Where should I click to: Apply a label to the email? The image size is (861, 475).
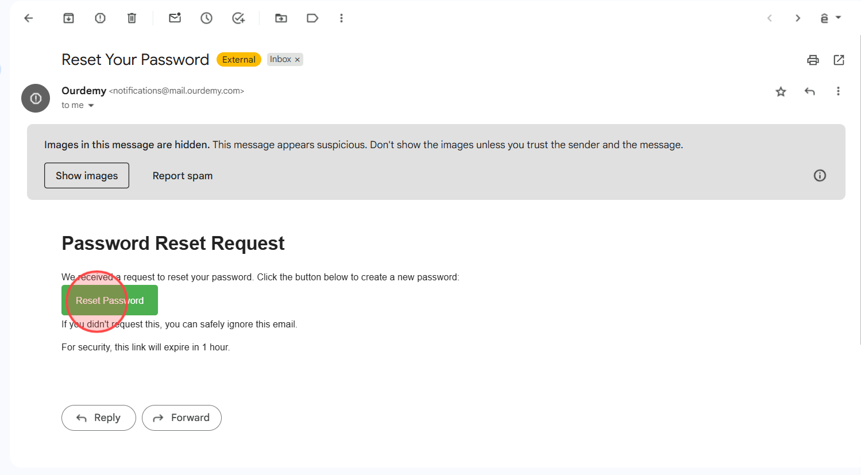click(x=312, y=18)
